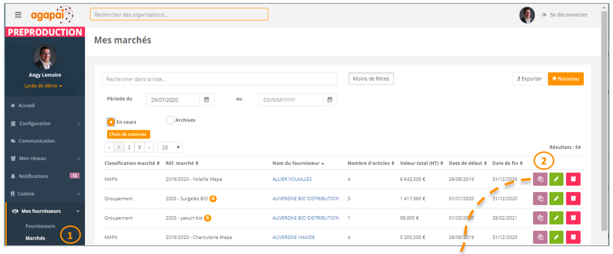Go to page 2 of results
The width and height of the screenshot is (613, 254).
click(129, 147)
